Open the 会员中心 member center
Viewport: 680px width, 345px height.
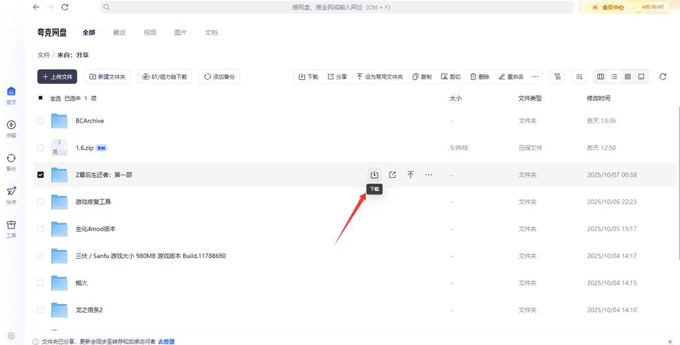coord(608,7)
